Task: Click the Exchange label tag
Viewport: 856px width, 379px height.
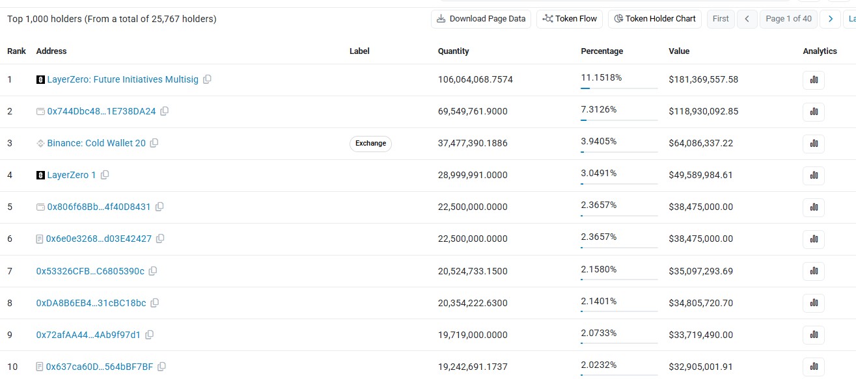Action: tap(371, 143)
